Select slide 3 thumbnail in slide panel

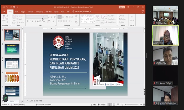[x=12, y=63]
